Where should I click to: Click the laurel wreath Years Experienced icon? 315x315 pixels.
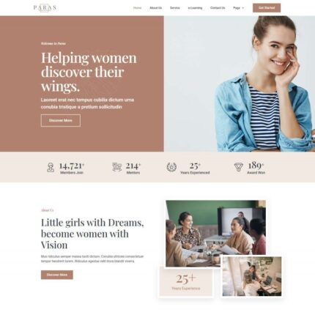point(171,167)
